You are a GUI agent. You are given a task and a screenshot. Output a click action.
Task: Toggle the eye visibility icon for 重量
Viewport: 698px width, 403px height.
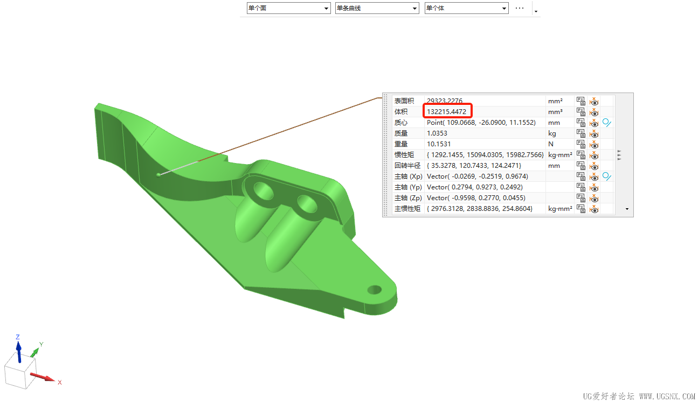click(x=594, y=144)
